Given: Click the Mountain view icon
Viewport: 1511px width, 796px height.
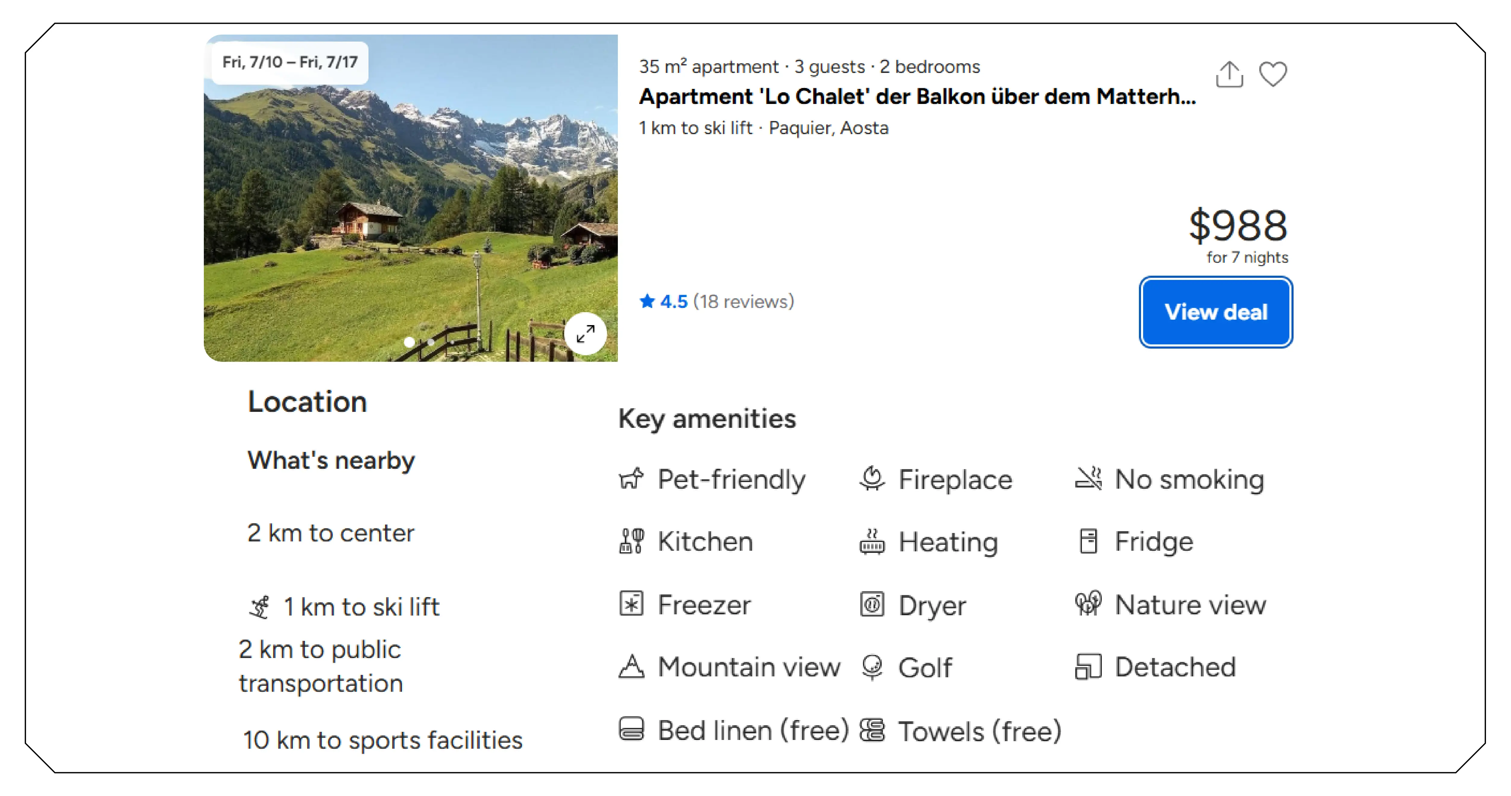Looking at the screenshot, I should 631,666.
